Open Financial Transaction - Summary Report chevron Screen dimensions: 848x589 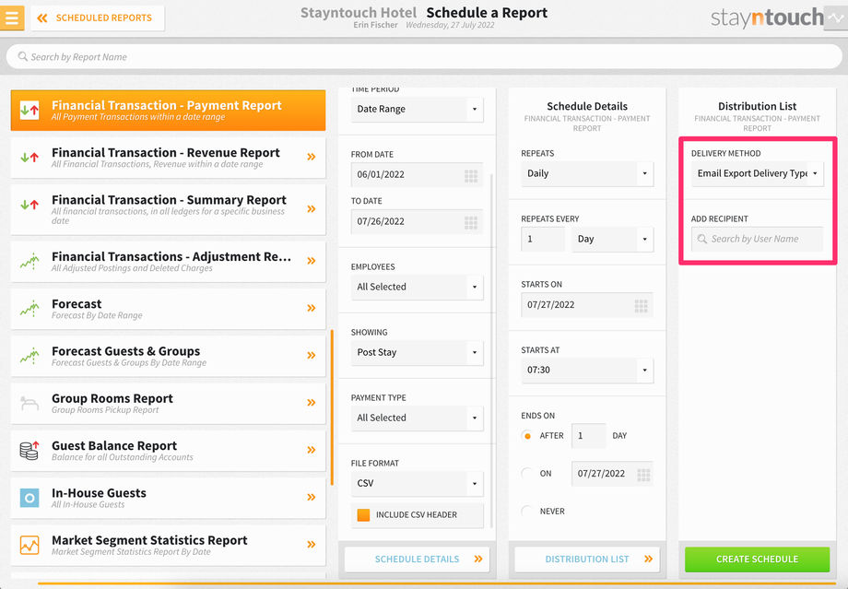point(312,208)
